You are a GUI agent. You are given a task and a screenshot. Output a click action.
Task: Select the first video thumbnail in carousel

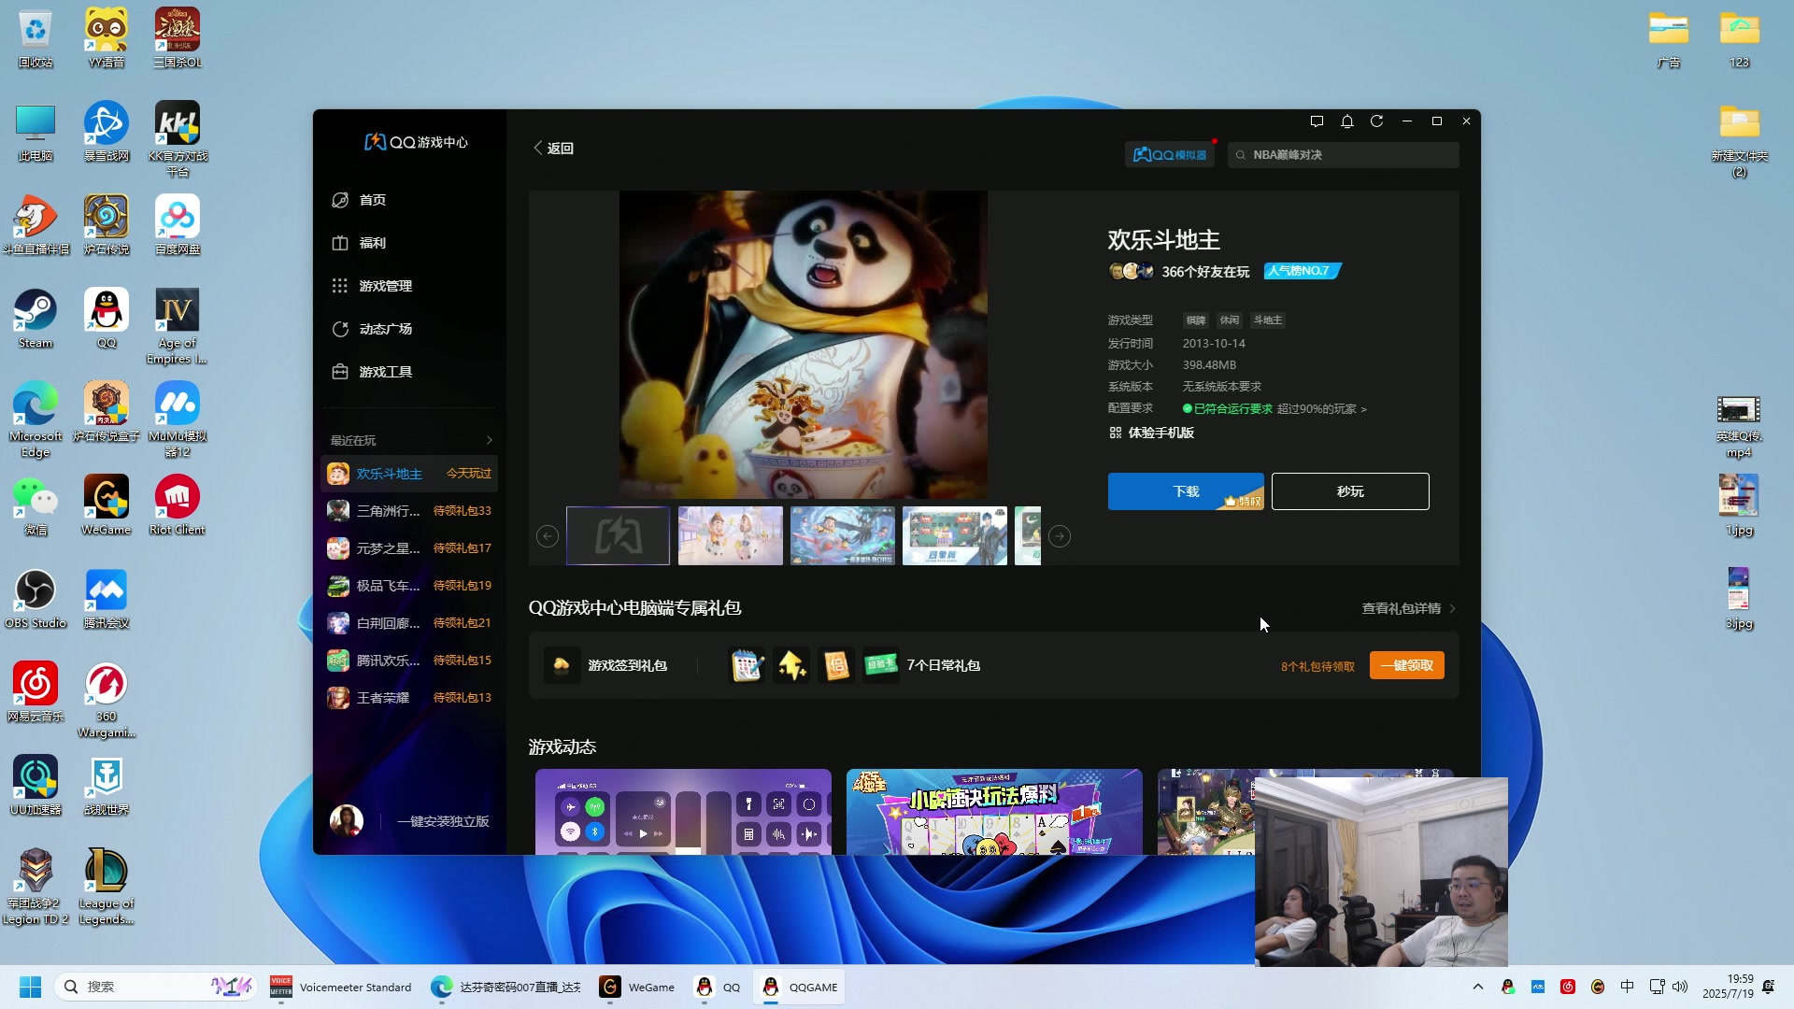point(619,536)
